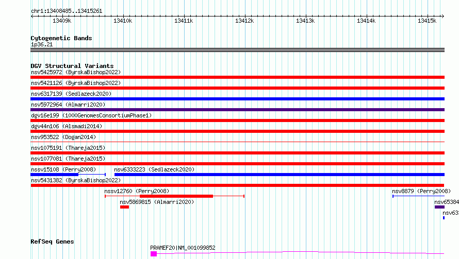Open the nsv8879 (Perry2008) label
The width and height of the screenshot is (459, 259).
pos(421,191)
